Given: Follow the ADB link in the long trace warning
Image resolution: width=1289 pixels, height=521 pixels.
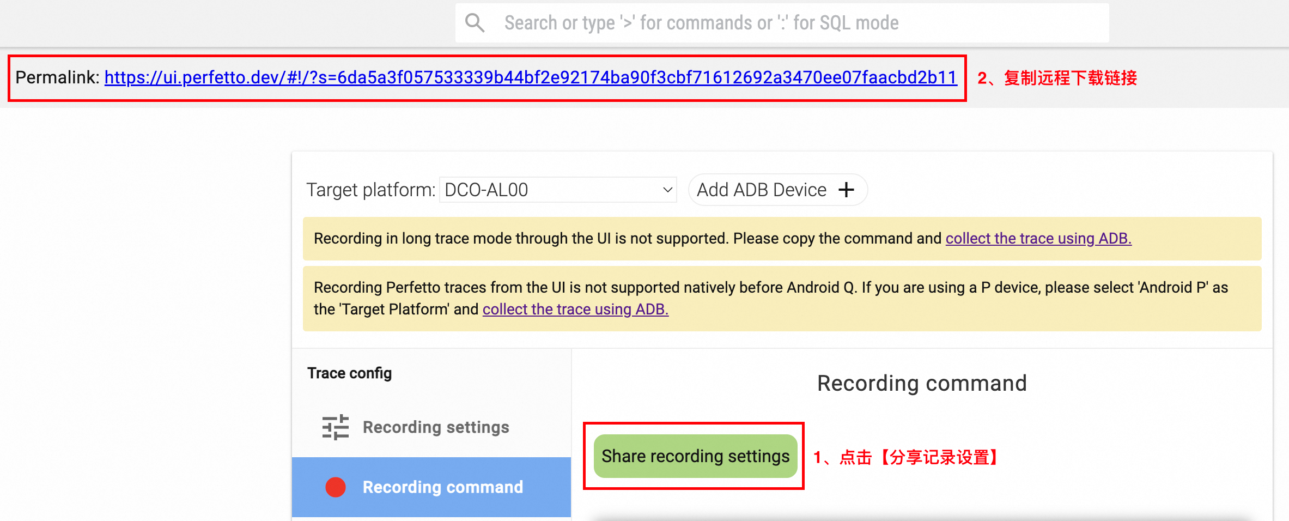Looking at the screenshot, I should (x=1038, y=238).
